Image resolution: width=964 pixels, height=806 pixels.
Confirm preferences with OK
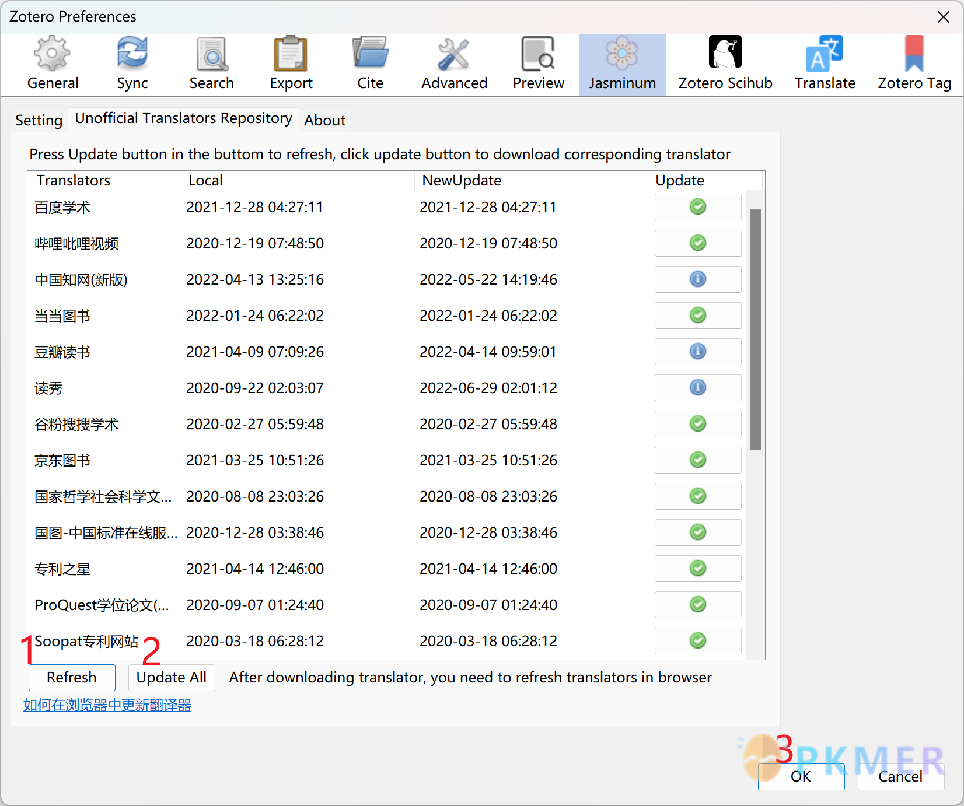point(801,776)
